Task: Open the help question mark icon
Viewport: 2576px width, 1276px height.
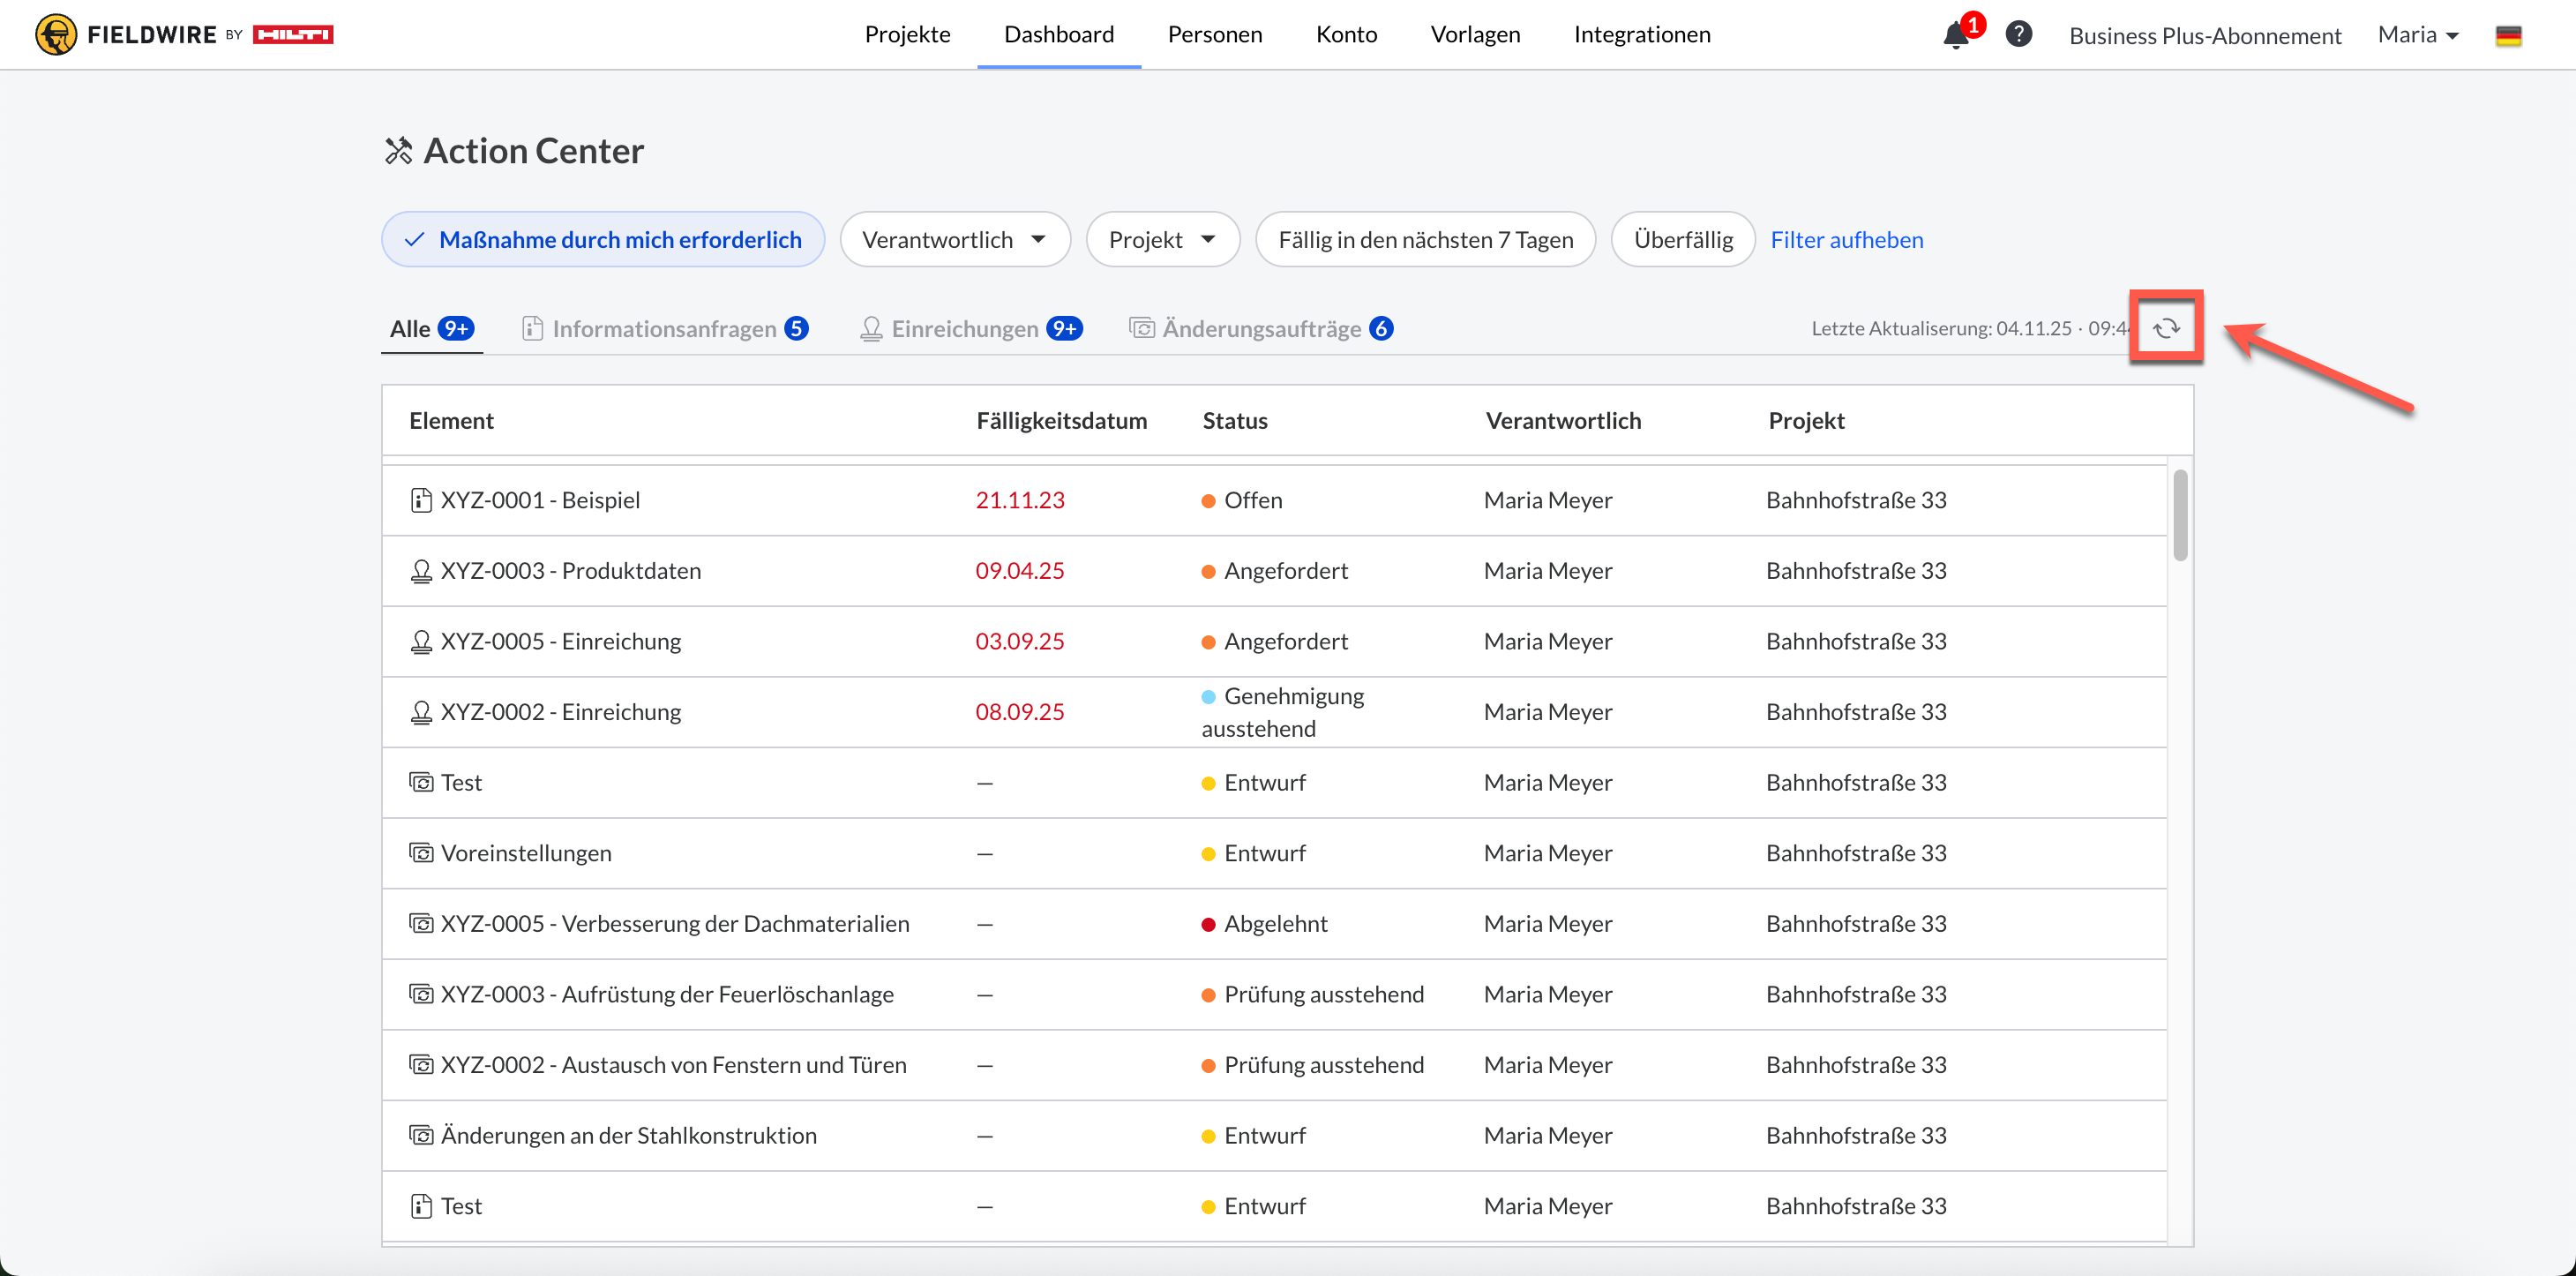Action: [2018, 35]
